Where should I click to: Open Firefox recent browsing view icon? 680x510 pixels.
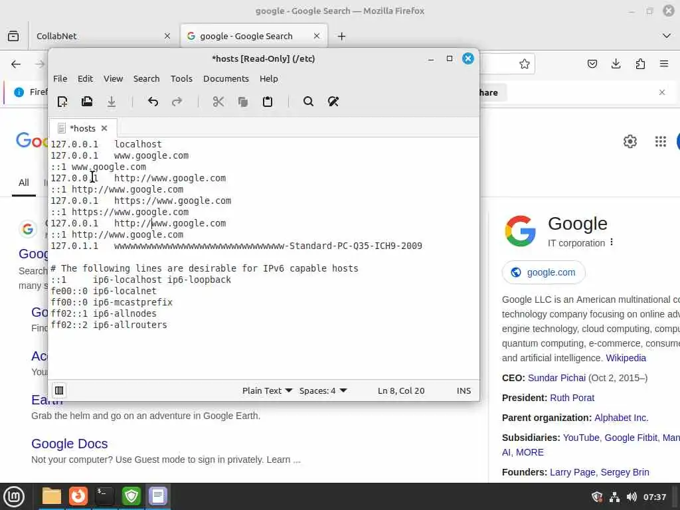click(13, 36)
